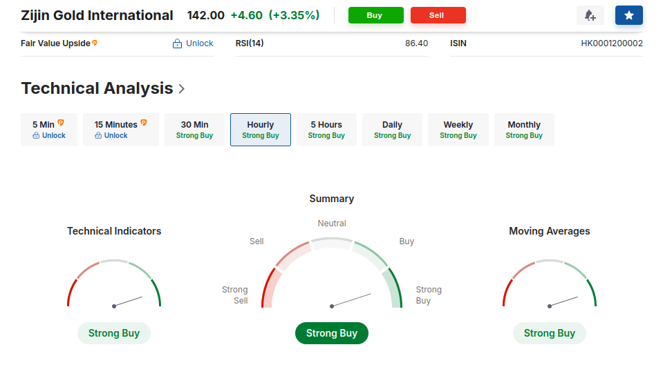Switch to the 5 Hours tab
Image resolution: width=663 pixels, height=367 pixels.
(326, 130)
